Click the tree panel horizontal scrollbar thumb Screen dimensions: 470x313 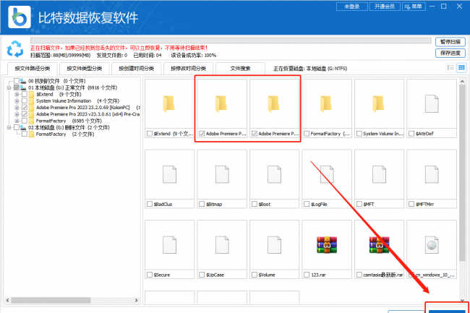[51, 300]
